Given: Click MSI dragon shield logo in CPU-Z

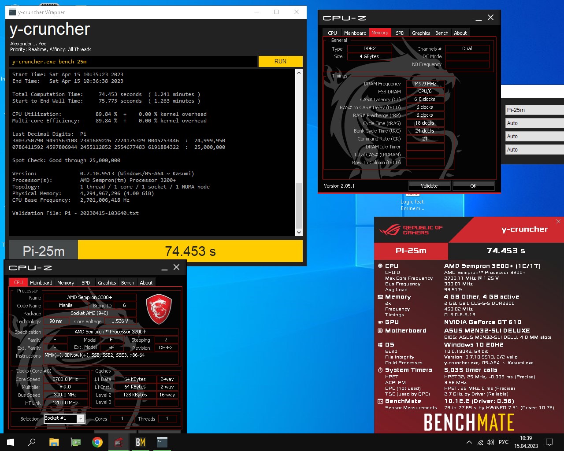Looking at the screenshot, I should (x=159, y=310).
